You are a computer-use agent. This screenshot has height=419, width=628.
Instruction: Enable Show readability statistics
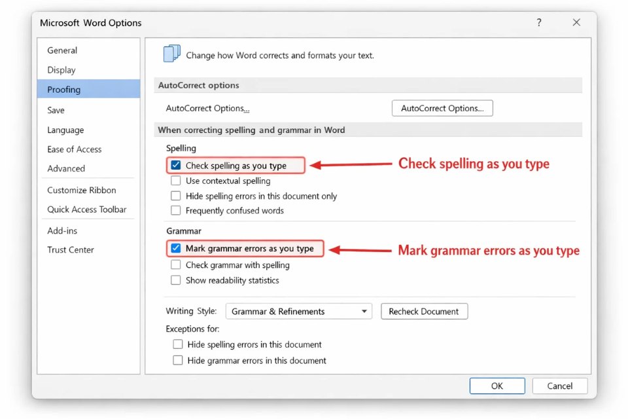(176, 280)
